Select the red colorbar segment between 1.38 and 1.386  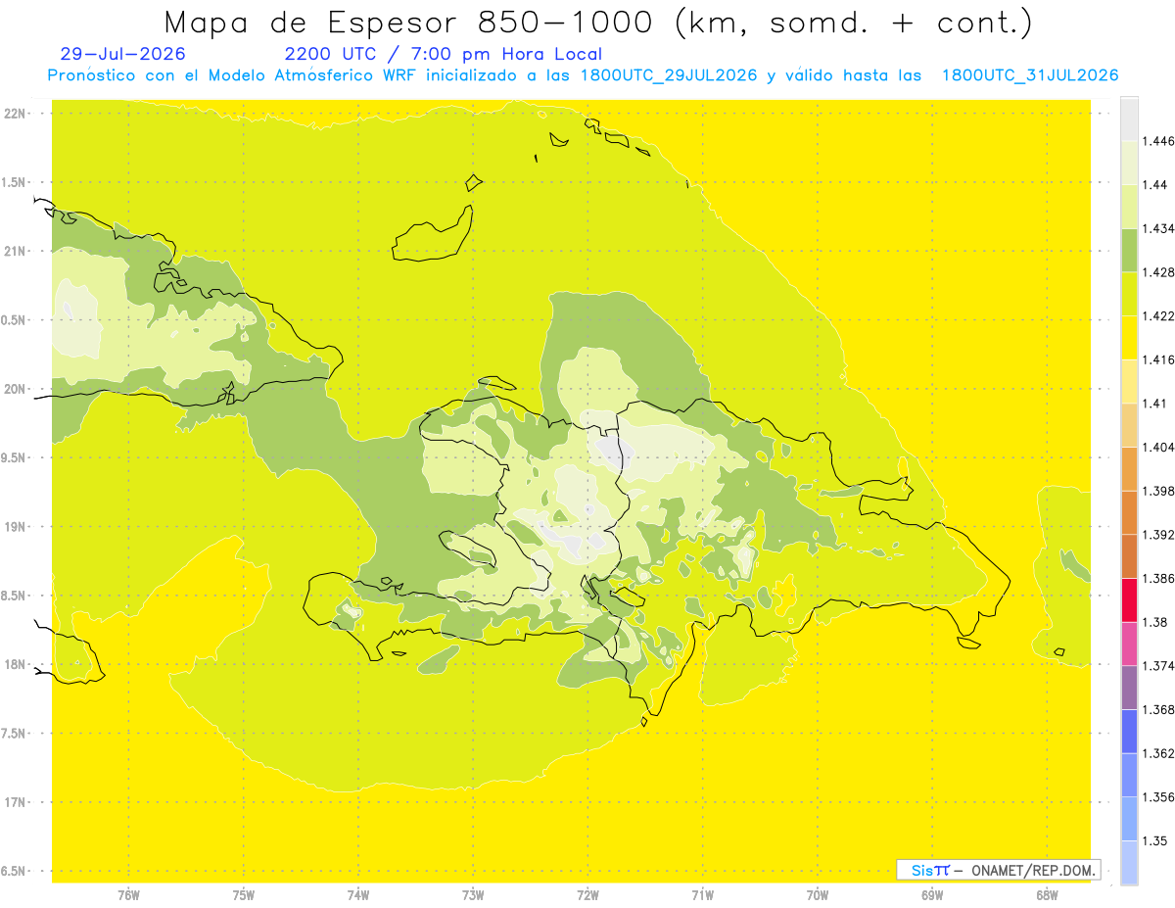point(1129,599)
